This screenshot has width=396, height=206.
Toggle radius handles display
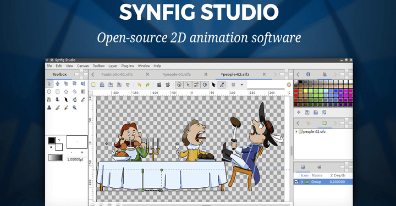[205, 85]
